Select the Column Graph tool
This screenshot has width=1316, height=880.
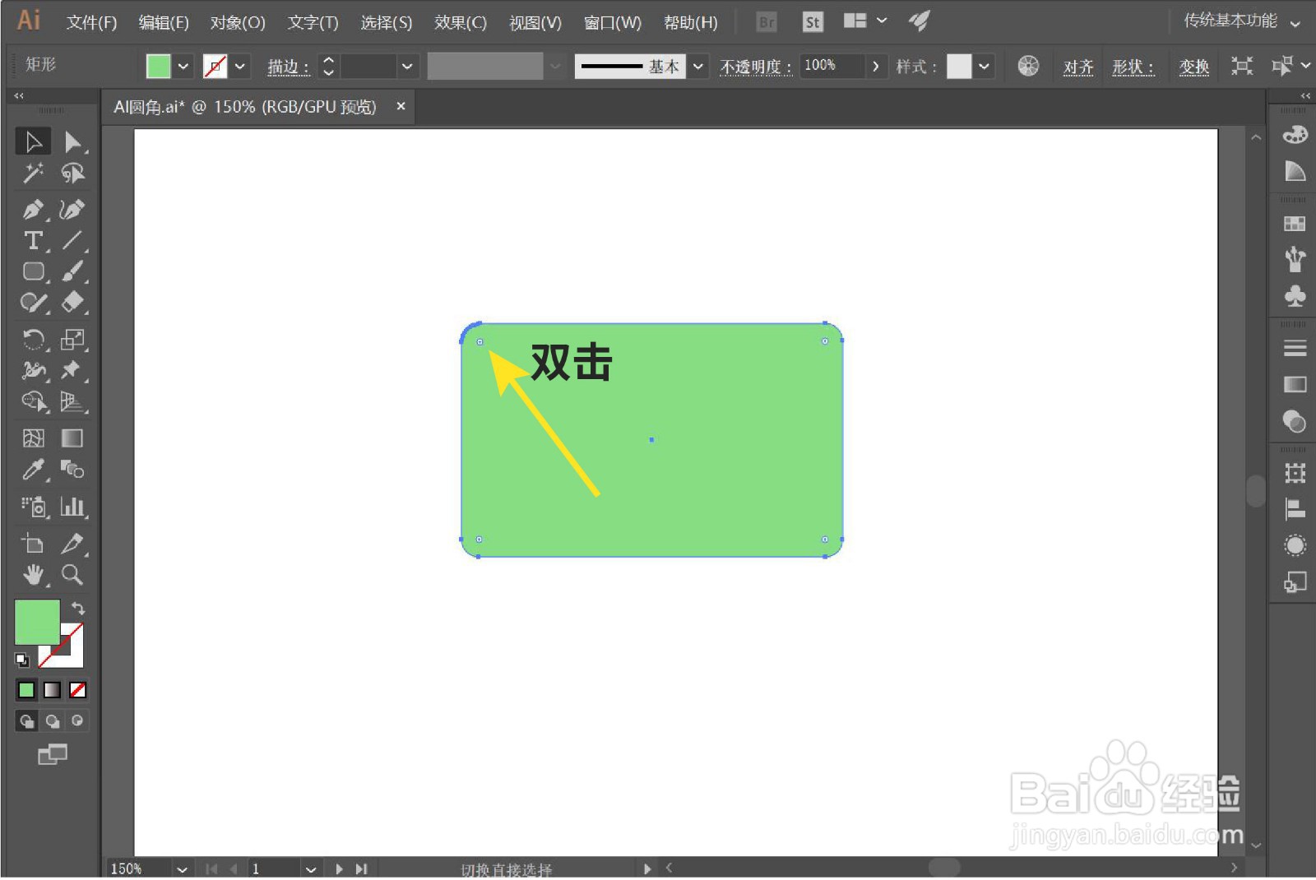pos(72,506)
